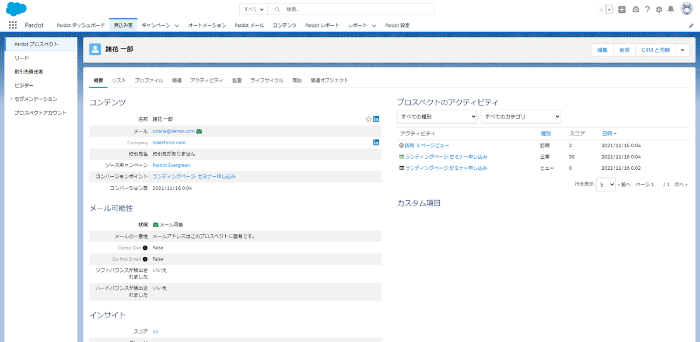Sort by 種別 column header
Viewport: 700px width, 342px height.
(545, 134)
